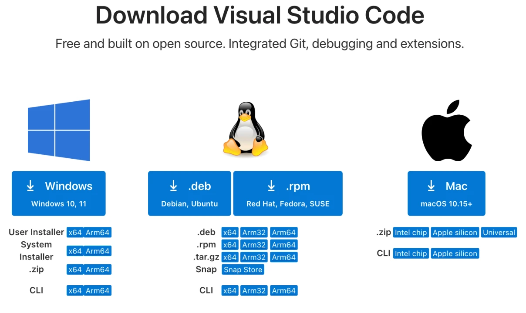This screenshot has height=313, width=526.
Task: Get the Linux CLI Arm64 build
Action: [x=284, y=290]
